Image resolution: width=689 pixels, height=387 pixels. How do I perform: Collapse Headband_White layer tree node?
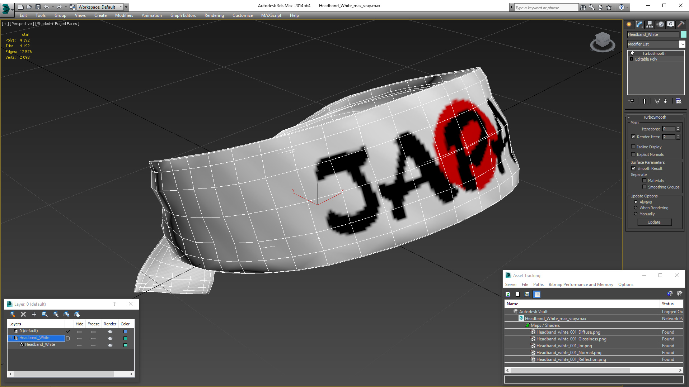pos(10,338)
